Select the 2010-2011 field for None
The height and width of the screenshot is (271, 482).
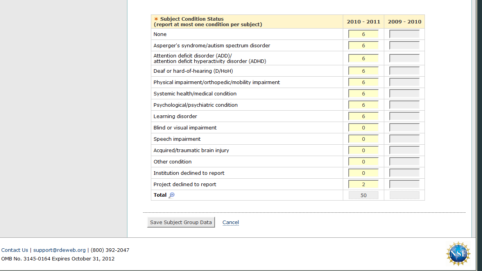click(363, 34)
